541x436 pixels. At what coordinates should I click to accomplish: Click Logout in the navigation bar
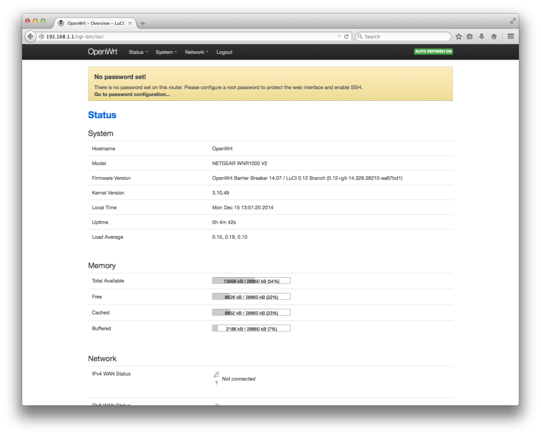pos(224,52)
